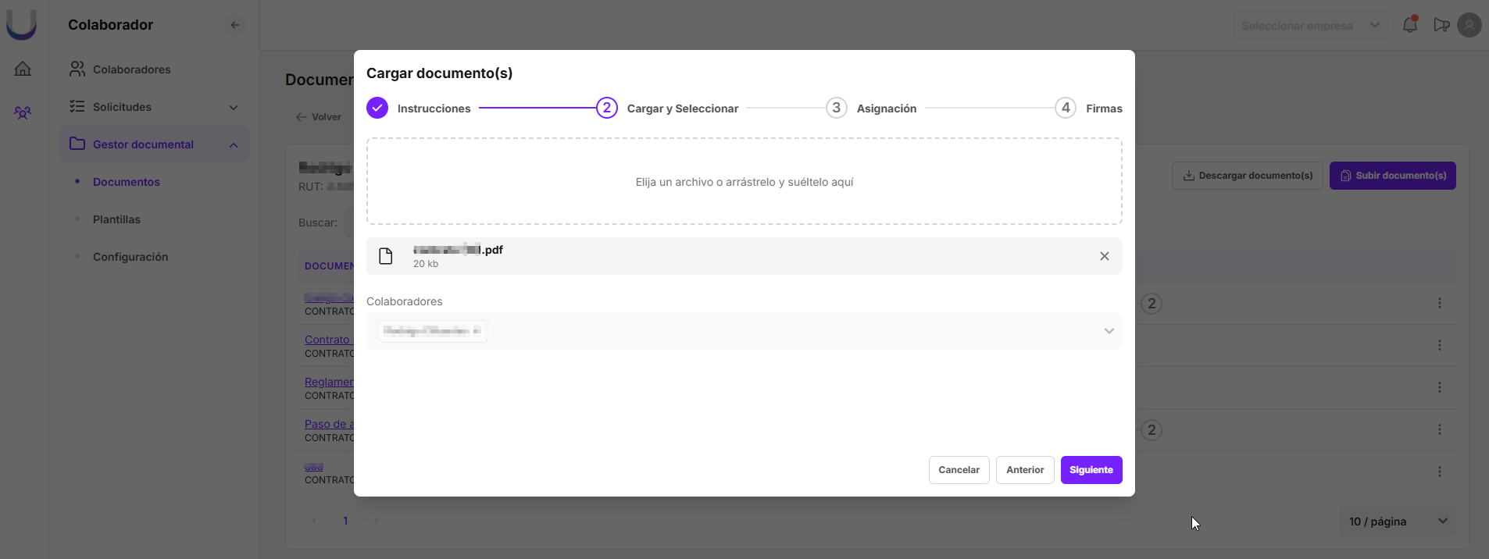Remove the uploaded PDF file

click(1104, 256)
